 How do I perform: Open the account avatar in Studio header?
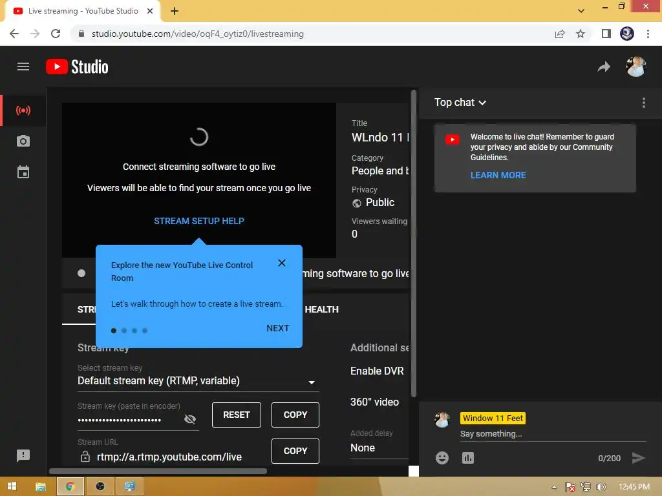pos(636,67)
